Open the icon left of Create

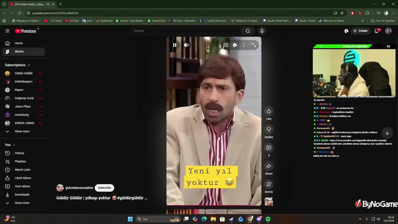346,31
